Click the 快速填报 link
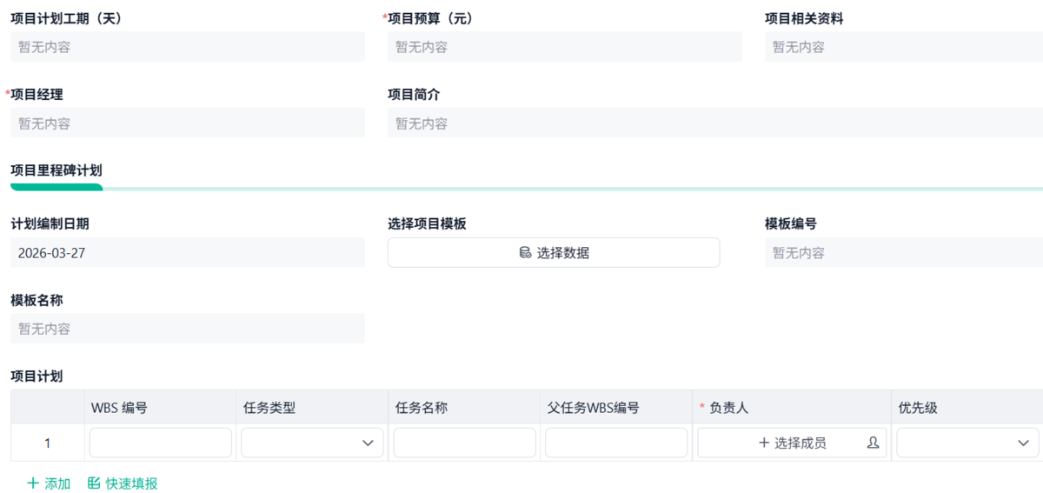Screen dimensions: 1043x493 (x=131, y=483)
